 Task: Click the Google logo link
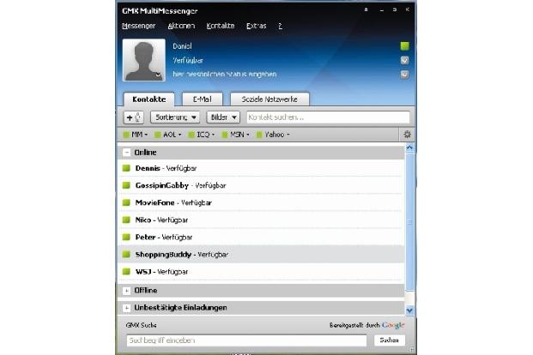point(393,326)
